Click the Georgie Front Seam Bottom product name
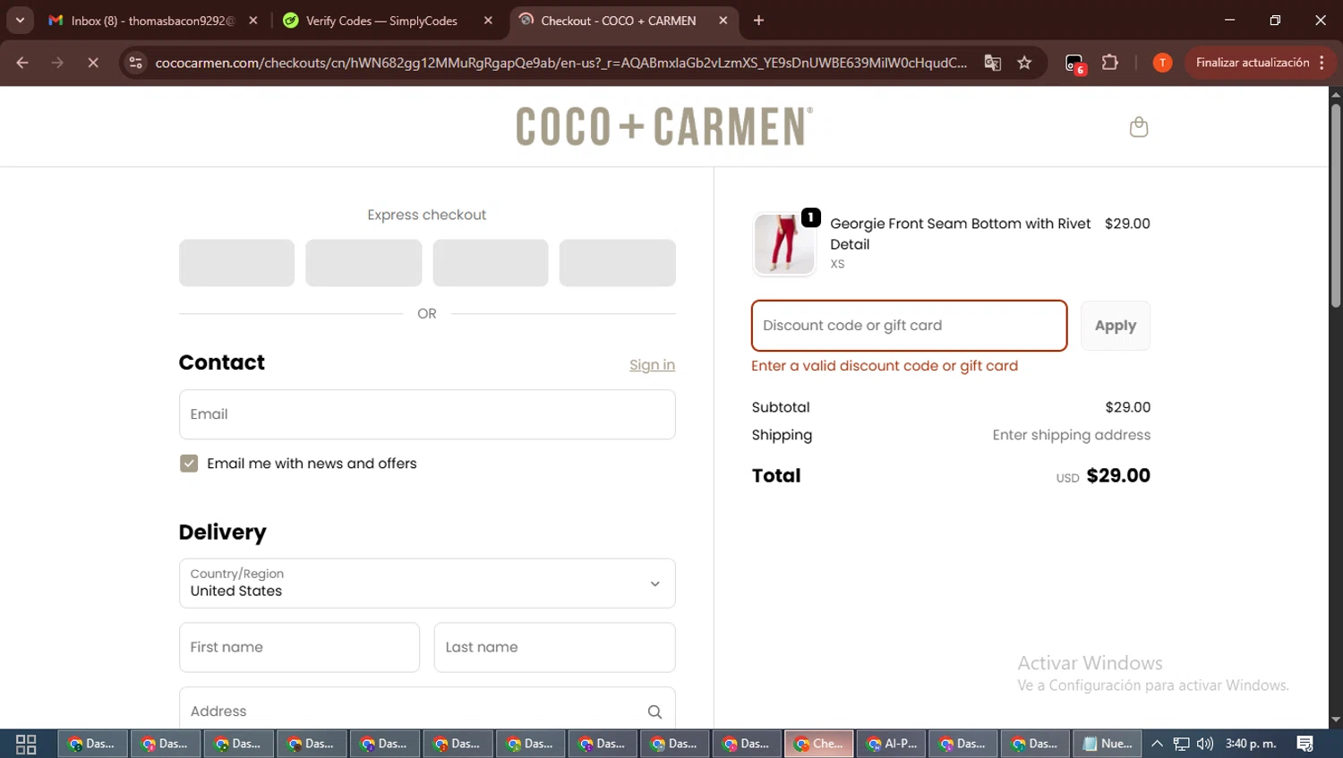This screenshot has height=758, width=1343. 960,234
